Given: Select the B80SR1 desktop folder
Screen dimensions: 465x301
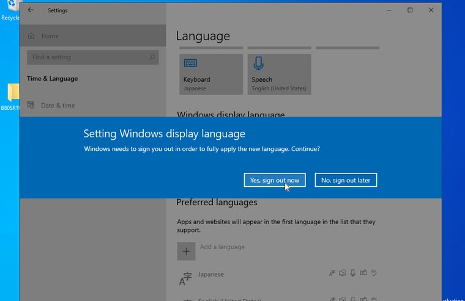Looking at the screenshot, I should point(10,97).
